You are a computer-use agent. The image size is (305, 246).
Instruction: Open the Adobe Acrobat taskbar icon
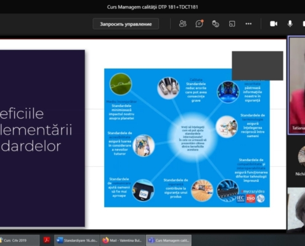47,240
